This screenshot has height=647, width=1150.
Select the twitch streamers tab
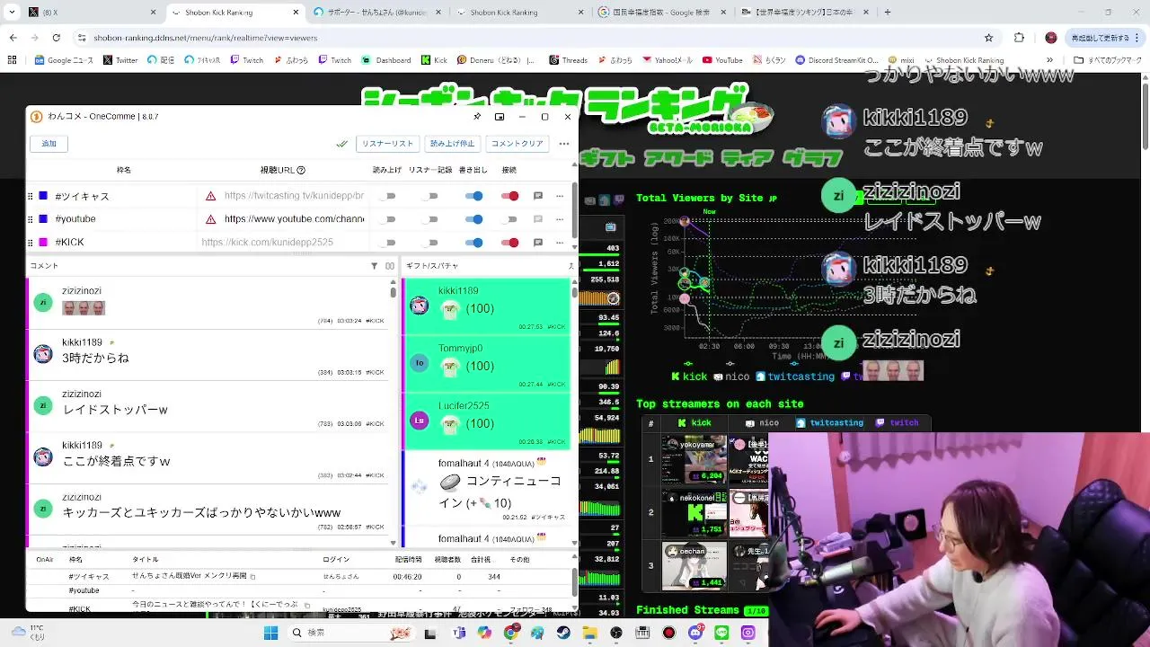point(898,423)
